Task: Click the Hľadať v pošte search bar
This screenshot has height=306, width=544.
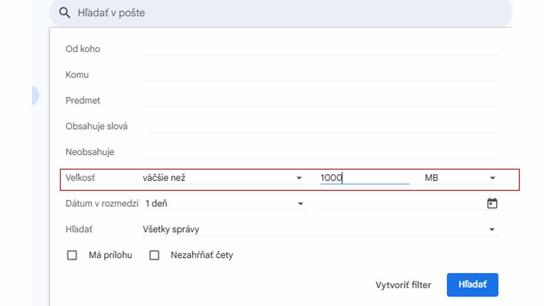Action: 280,13
